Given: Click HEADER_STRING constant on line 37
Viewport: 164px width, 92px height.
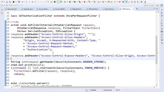Looking at the screenshot, I should pyautogui.click(x=93, y=62).
